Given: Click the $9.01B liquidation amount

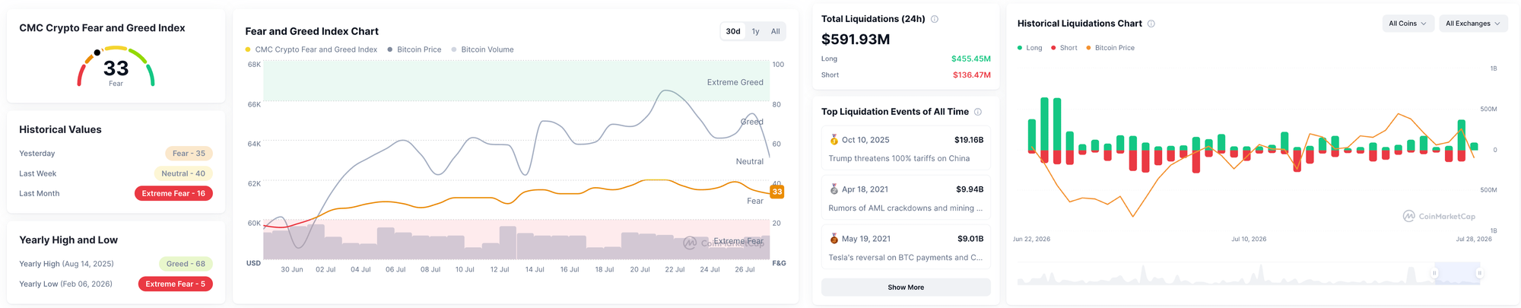Looking at the screenshot, I should pos(970,239).
